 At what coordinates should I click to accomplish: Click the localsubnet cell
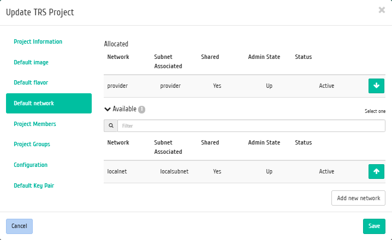pos(174,172)
